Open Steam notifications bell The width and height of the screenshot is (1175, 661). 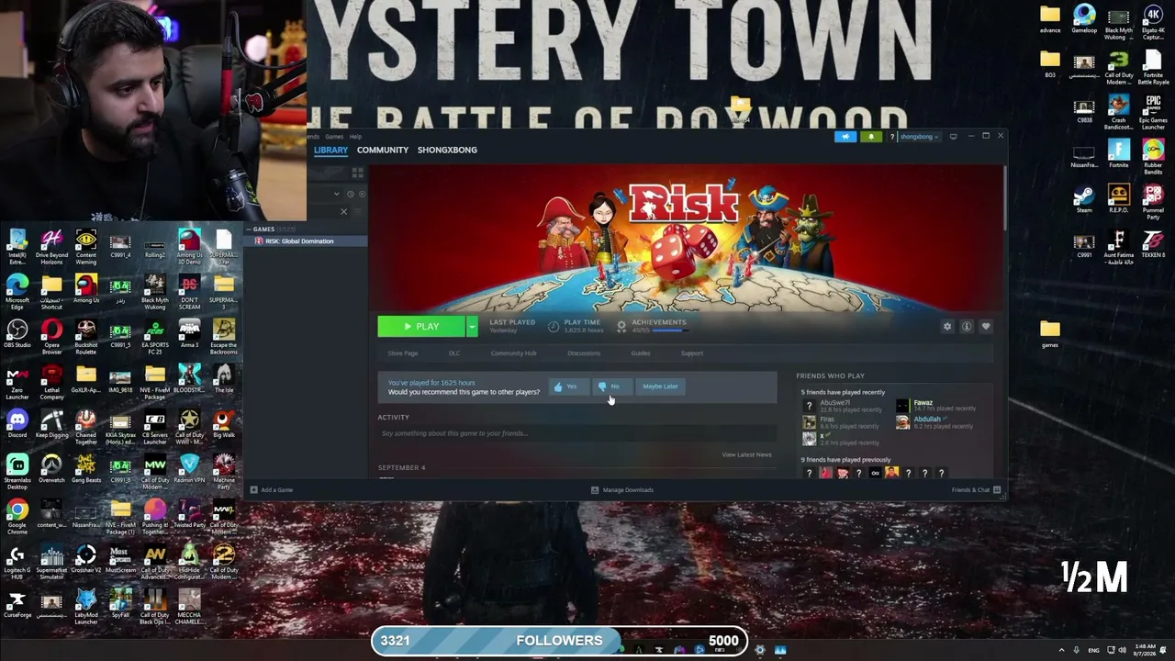tap(870, 137)
